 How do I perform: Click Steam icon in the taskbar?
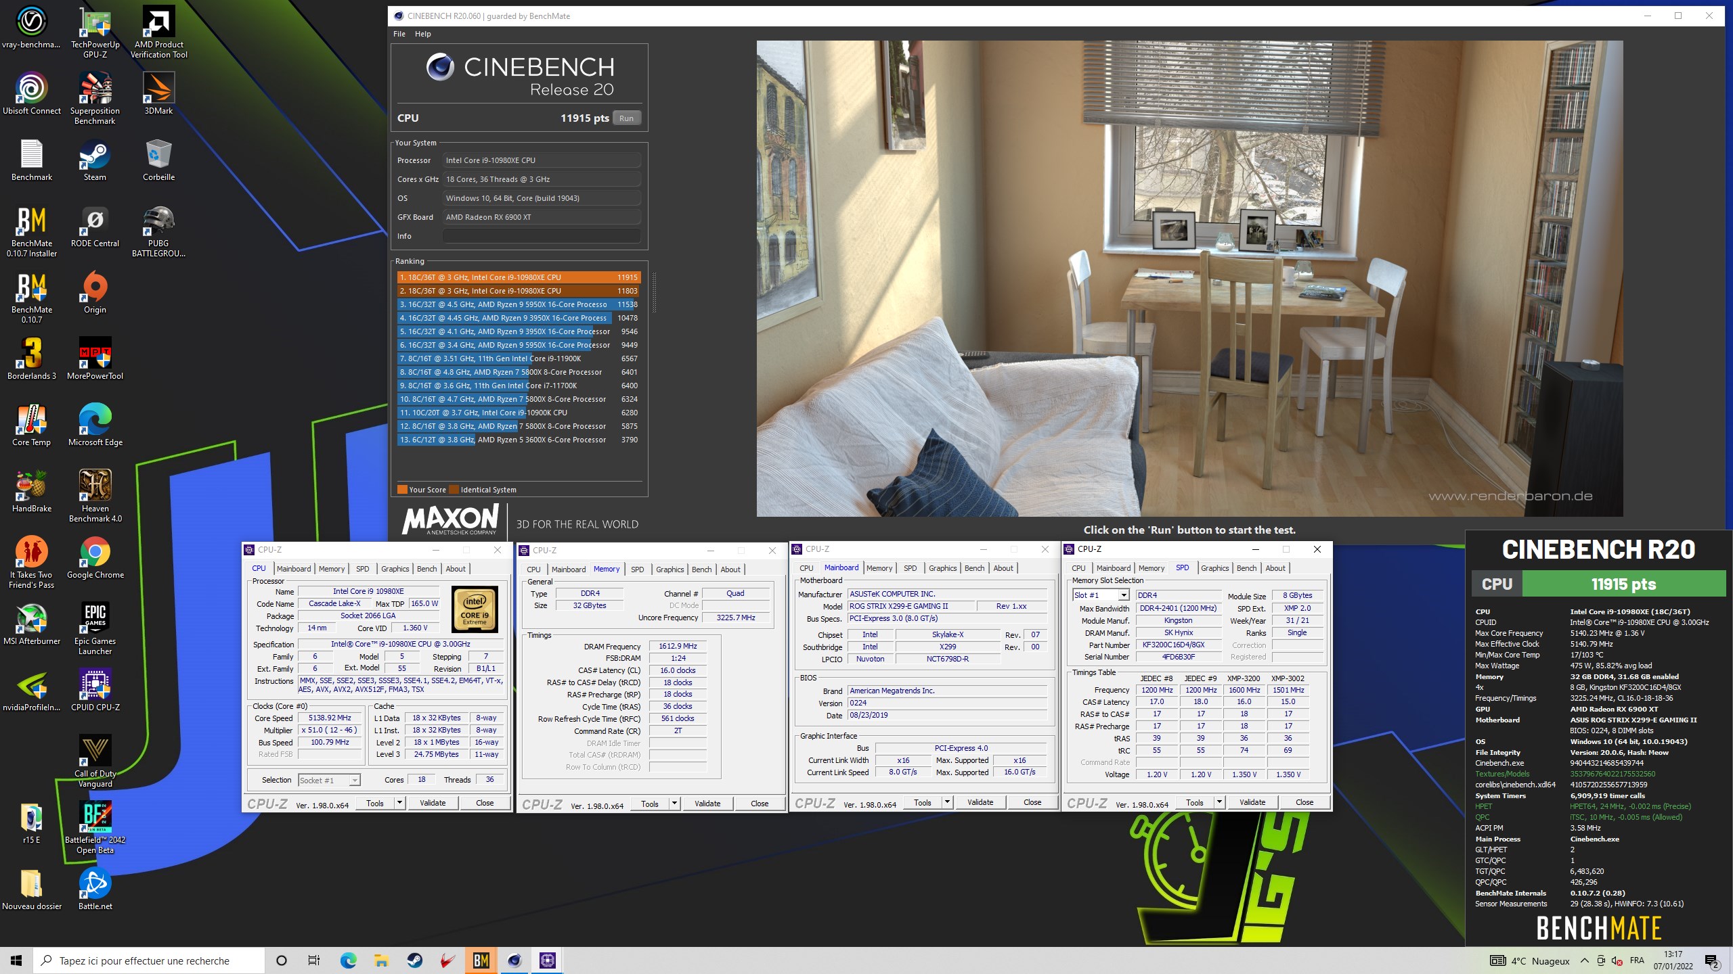click(414, 960)
